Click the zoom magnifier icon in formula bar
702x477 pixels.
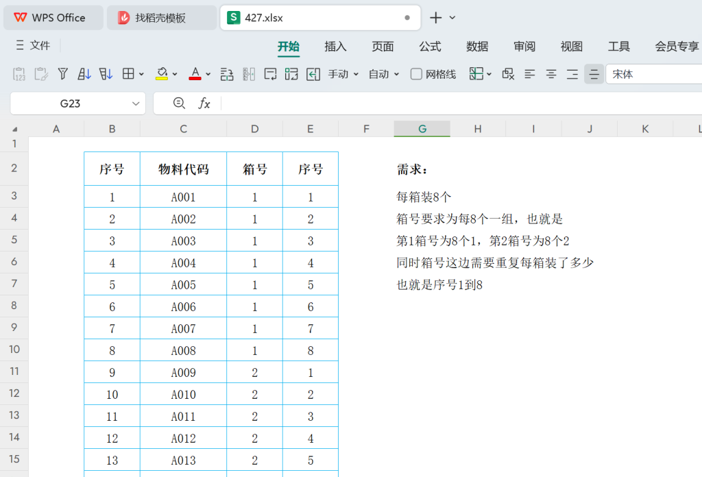tap(179, 103)
